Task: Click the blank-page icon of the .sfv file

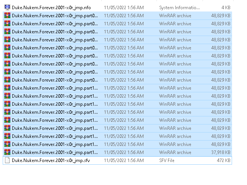Action: coord(7,160)
